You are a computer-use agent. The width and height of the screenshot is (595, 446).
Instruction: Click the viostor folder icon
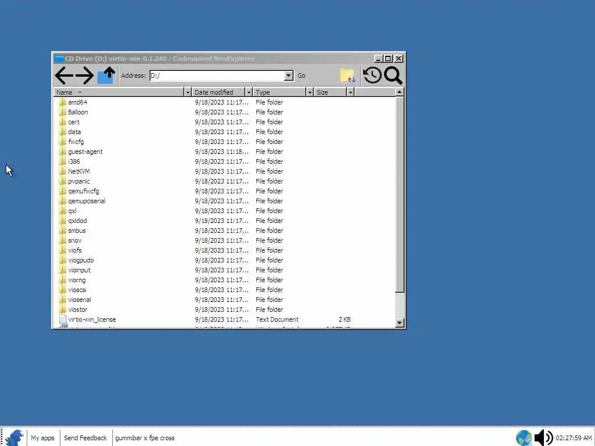(x=63, y=310)
